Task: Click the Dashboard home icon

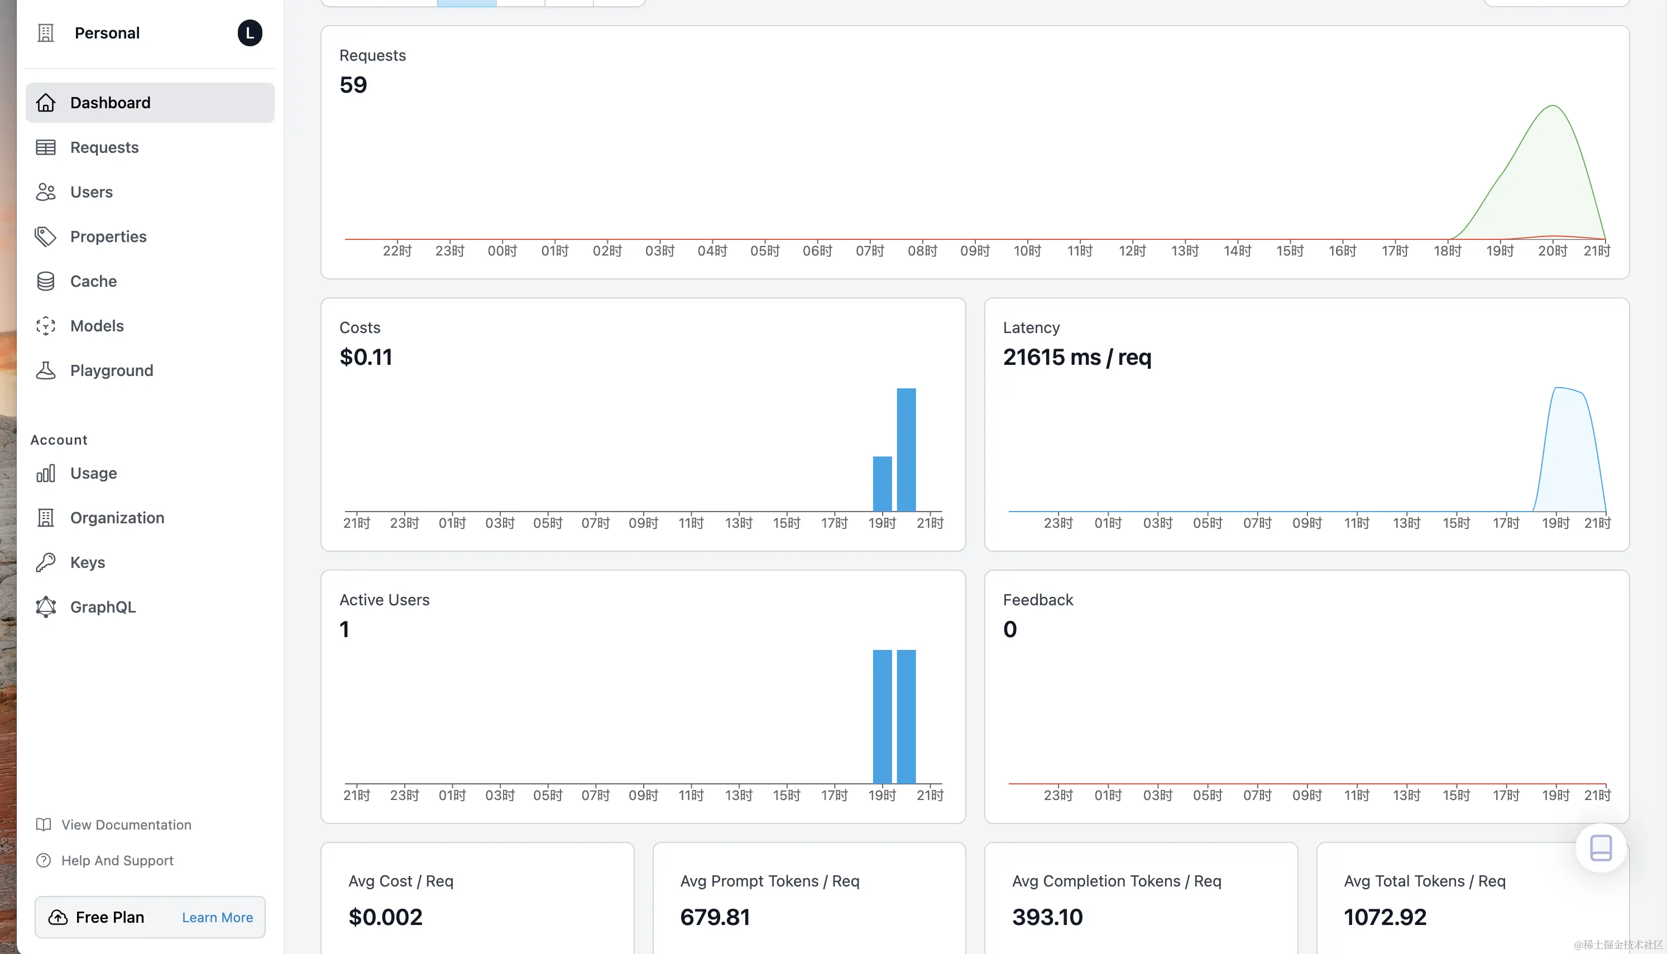Action: [45, 103]
